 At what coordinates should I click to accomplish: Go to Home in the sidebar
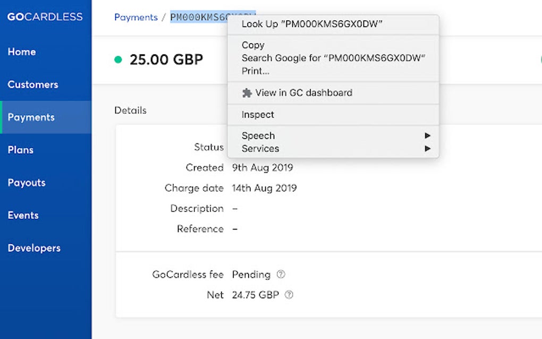(22, 52)
